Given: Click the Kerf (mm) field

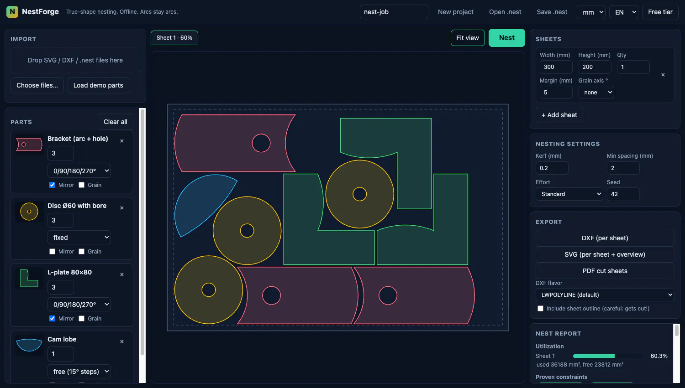Looking at the screenshot, I should [552, 168].
